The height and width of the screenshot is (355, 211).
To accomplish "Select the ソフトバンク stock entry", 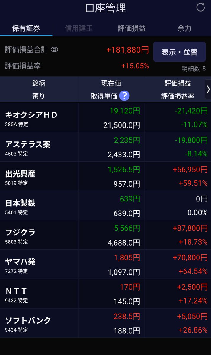I will 105,323.
